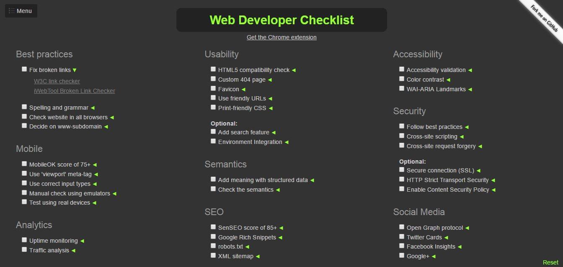
Task: Expand the robots.txt arrow
Action: (x=247, y=247)
